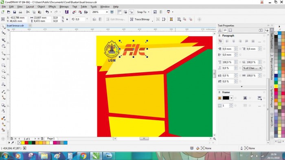Toggle the Show rulers button
Screen dimensions: 285x160
[x=119, y=12]
